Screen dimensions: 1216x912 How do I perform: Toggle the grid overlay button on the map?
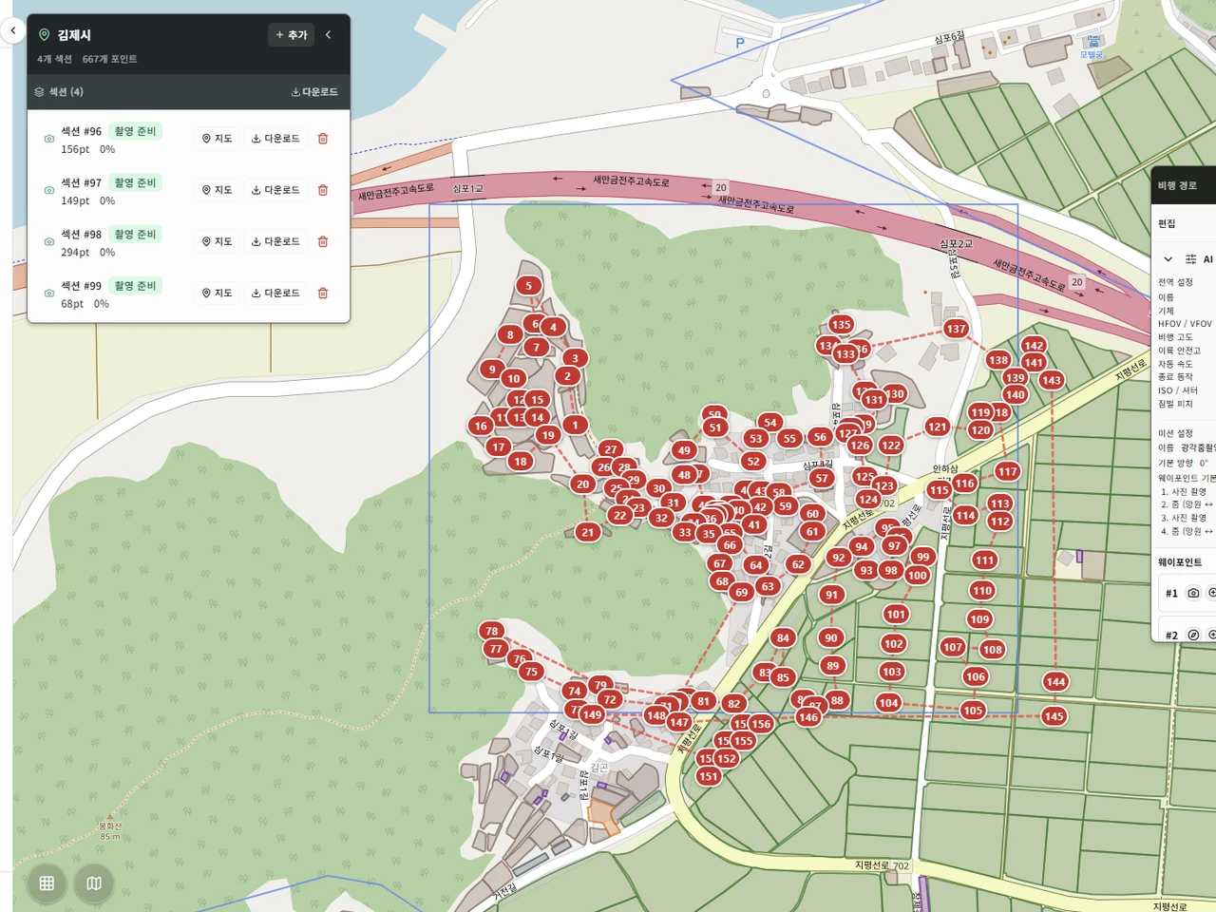pos(47,883)
